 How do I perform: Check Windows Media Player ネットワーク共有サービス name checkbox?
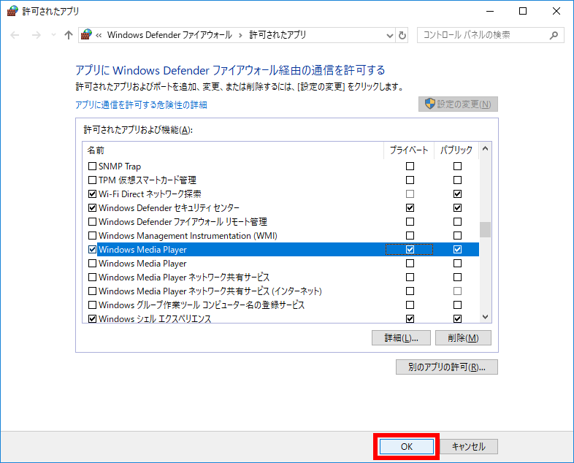pyautogui.click(x=93, y=278)
